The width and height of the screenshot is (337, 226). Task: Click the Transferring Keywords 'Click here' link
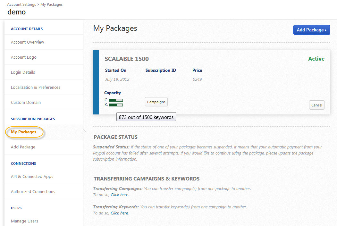pos(119,213)
